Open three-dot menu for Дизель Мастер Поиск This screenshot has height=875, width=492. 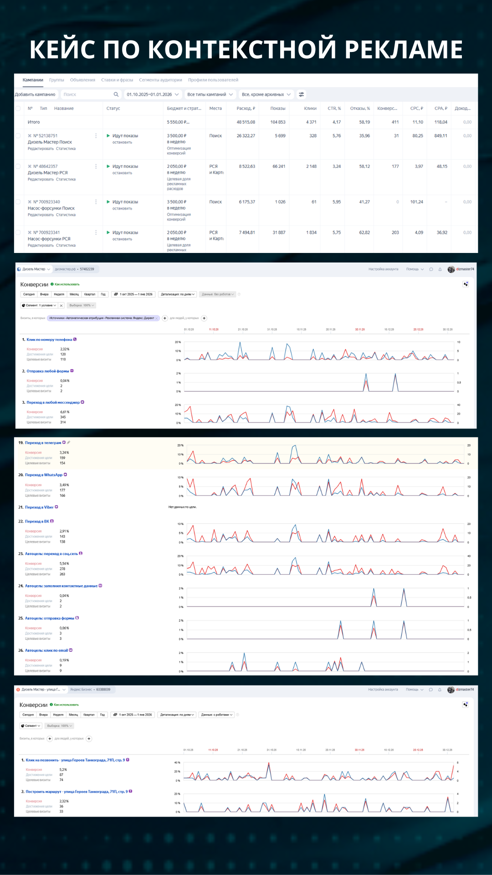pos(96,136)
